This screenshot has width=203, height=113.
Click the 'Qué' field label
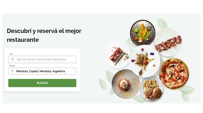11,54
